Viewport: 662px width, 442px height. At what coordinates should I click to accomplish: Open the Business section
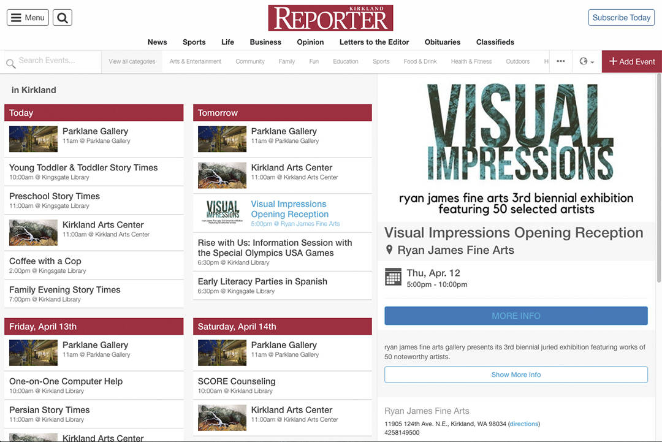click(x=265, y=42)
